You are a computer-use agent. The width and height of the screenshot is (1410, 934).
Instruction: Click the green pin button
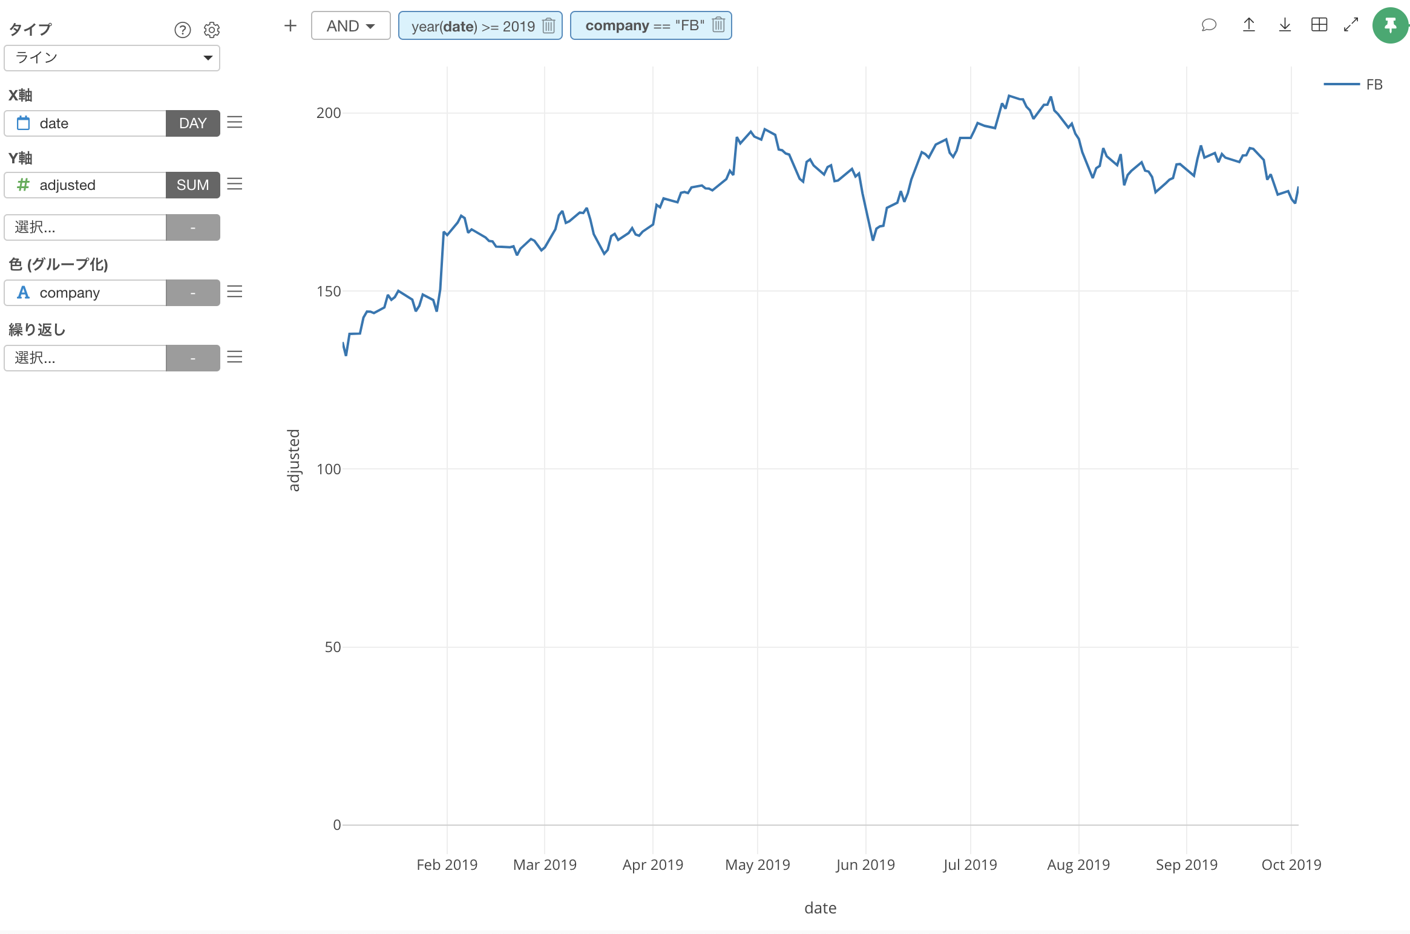pos(1390,25)
